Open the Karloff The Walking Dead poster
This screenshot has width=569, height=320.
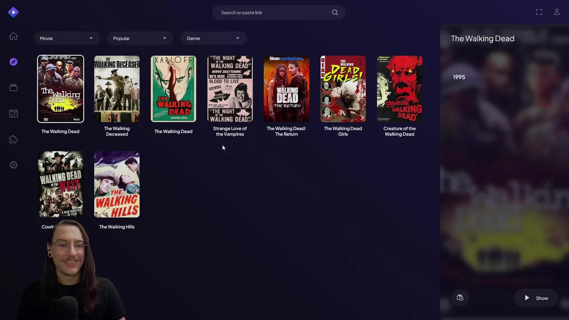coord(173,89)
